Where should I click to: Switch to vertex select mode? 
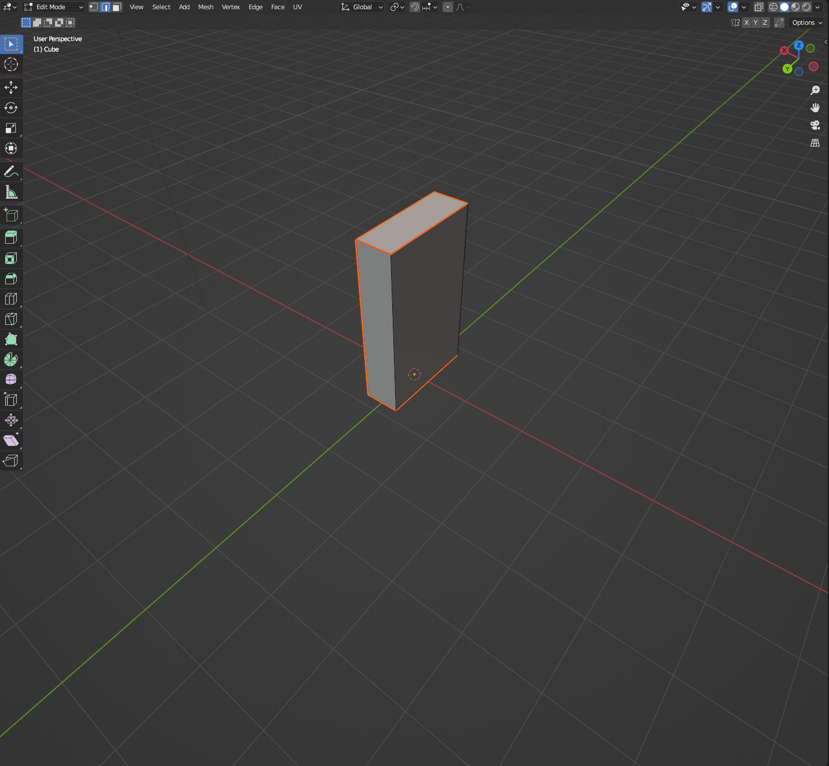point(94,7)
